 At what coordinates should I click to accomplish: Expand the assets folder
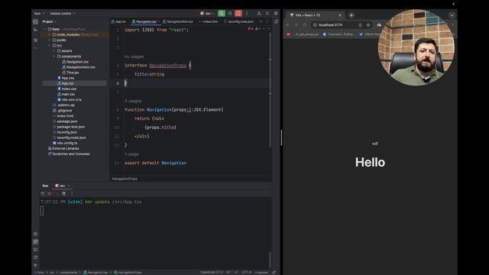[x=54, y=51]
